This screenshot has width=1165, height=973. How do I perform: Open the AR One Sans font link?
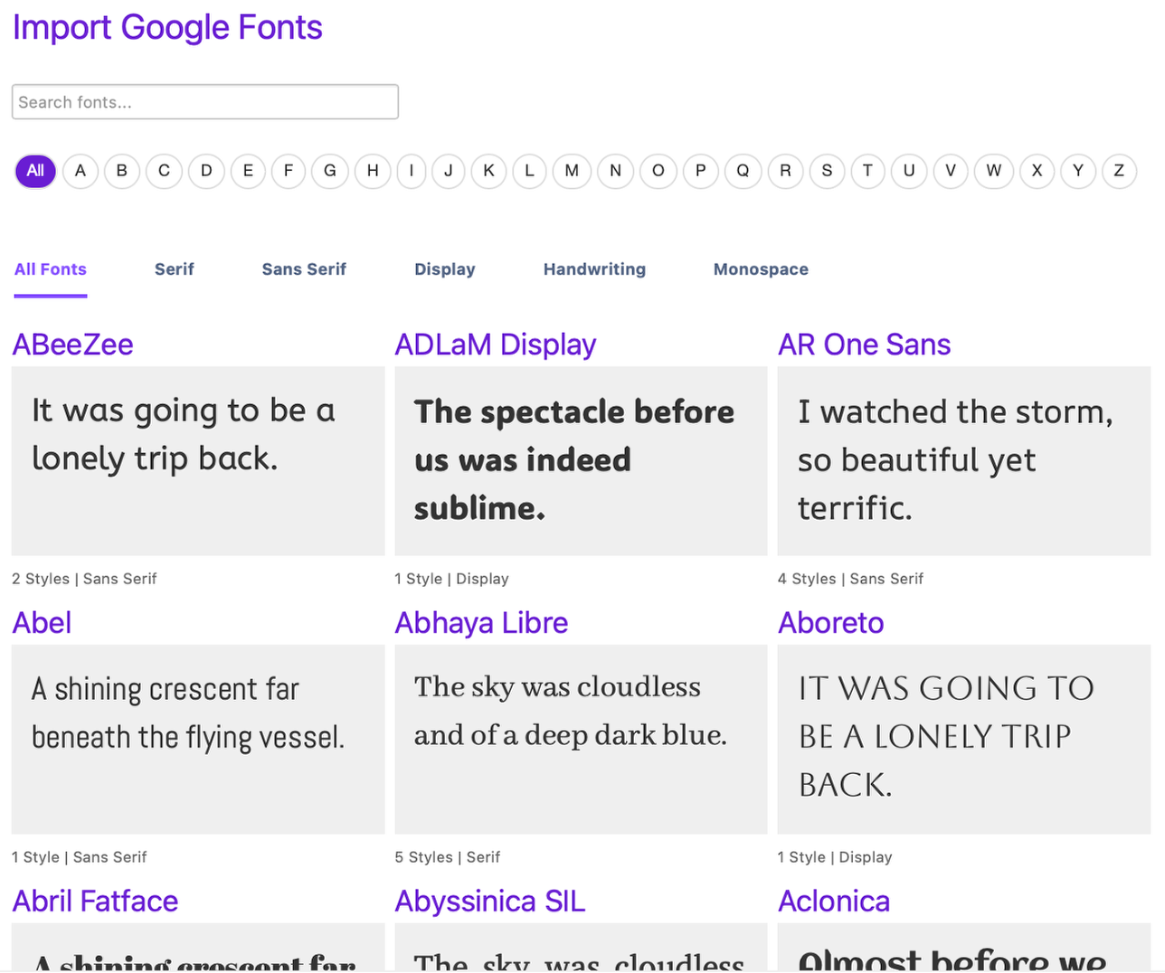click(864, 345)
